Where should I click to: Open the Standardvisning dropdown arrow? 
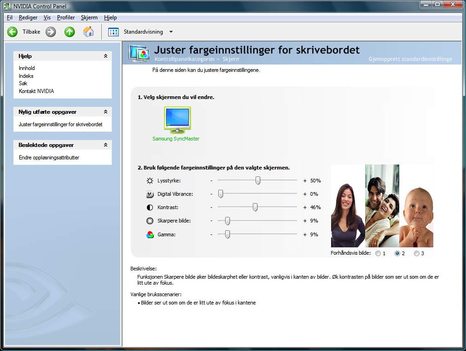171,32
